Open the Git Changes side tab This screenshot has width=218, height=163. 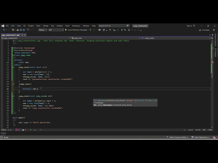(x=215, y=53)
